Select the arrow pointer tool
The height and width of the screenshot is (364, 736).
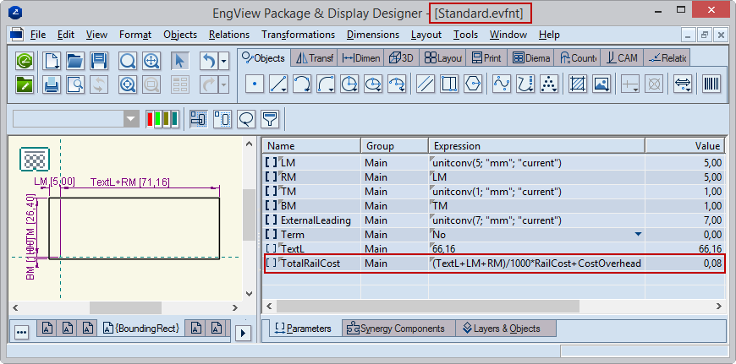point(179,61)
